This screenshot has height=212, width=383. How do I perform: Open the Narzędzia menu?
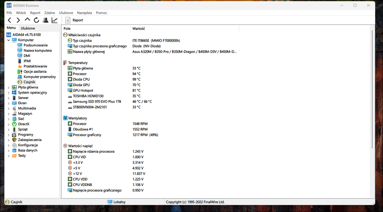[84, 13]
